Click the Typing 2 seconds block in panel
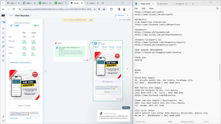Image resolution: width=221 pixels, height=124 pixels. [x=24, y=106]
